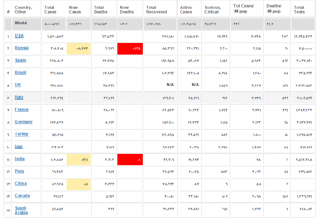Click the Italy country link
Image resolution: width=319 pixels, height=218 pixels.
tap(19, 97)
